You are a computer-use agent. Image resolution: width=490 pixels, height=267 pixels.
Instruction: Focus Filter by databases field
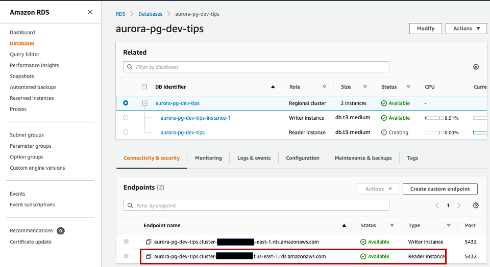click(256, 67)
